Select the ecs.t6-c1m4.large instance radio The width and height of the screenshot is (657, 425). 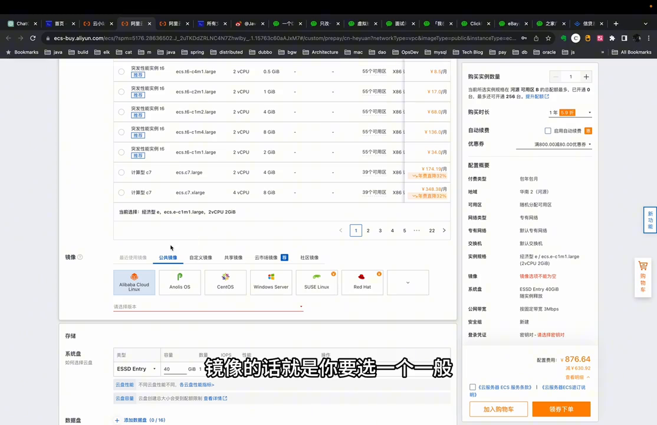point(121,132)
